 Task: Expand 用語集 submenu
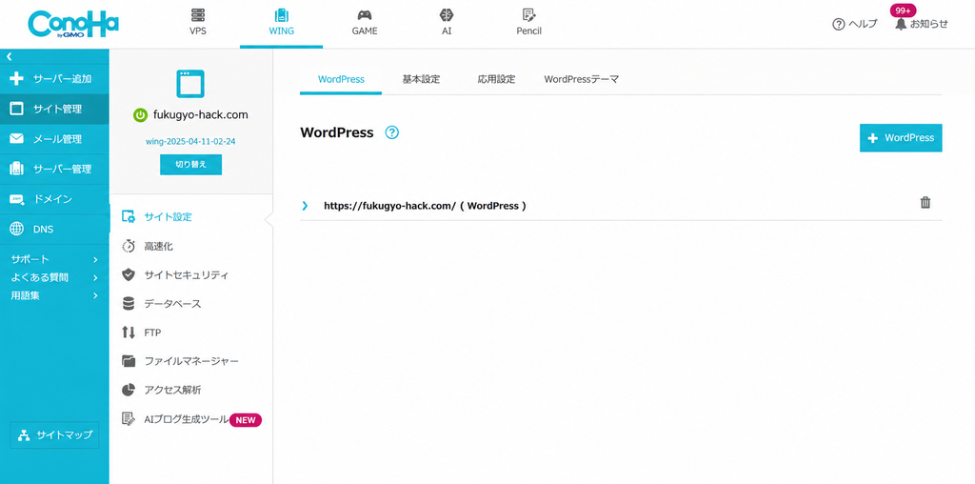tap(54, 295)
